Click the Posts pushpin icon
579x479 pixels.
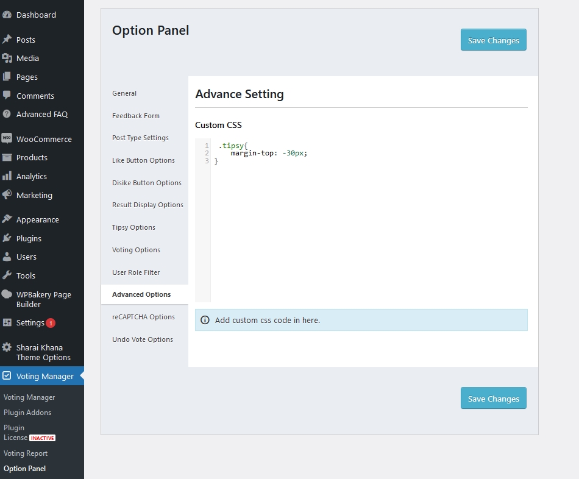pyautogui.click(x=7, y=40)
